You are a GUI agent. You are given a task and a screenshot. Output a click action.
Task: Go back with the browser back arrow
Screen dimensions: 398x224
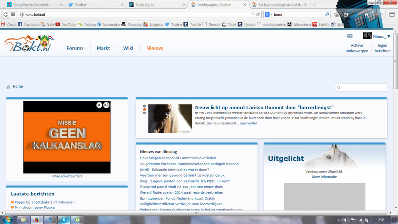pos(6,15)
